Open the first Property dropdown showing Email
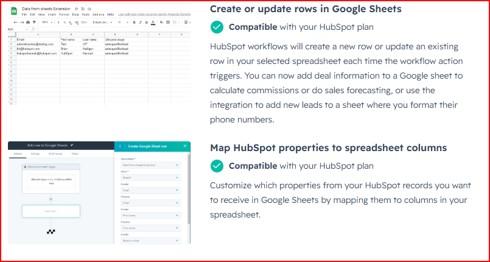Image resolution: width=490 pixels, height=262 pixels. coord(150,203)
